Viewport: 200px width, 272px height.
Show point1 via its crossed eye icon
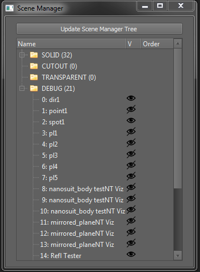tap(131, 109)
